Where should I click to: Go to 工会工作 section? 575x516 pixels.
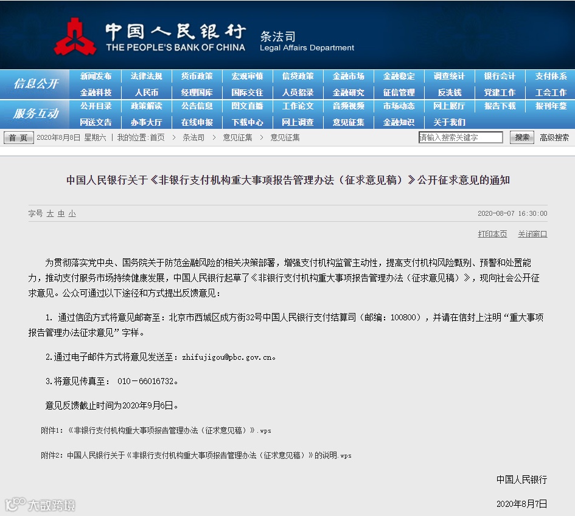[551, 92]
